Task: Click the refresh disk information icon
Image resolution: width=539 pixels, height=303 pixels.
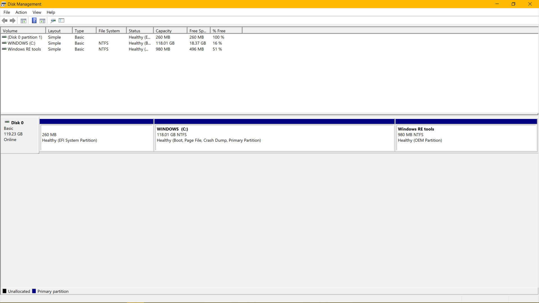Action: (x=53, y=20)
